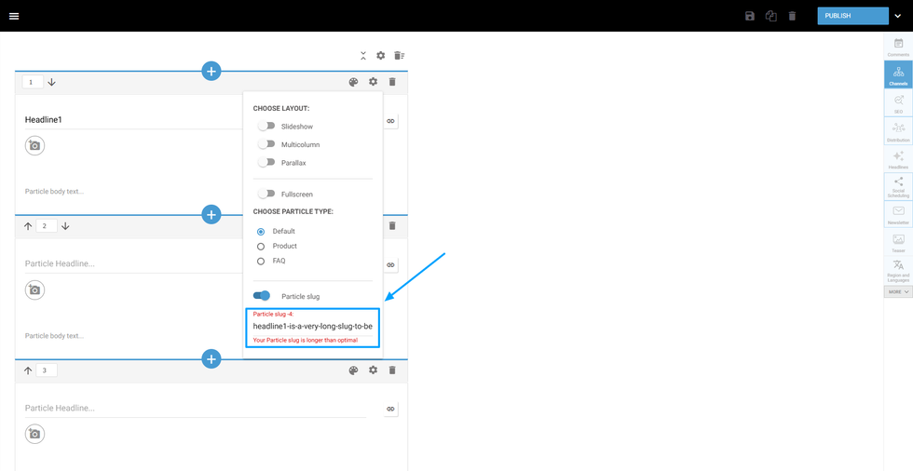Open the SEO panel in sidebar
The width and height of the screenshot is (913, 471).
pos(898,103)
